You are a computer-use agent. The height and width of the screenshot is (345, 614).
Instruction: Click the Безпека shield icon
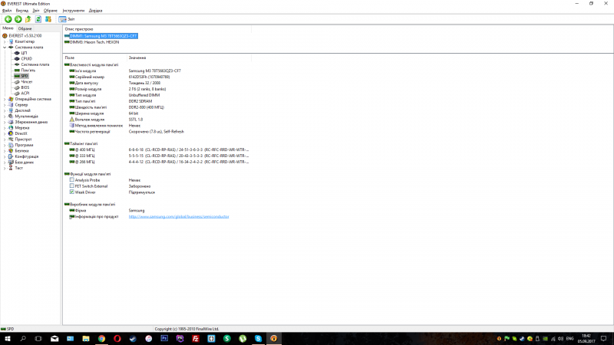pyautogui.click(x=11, y=150)
